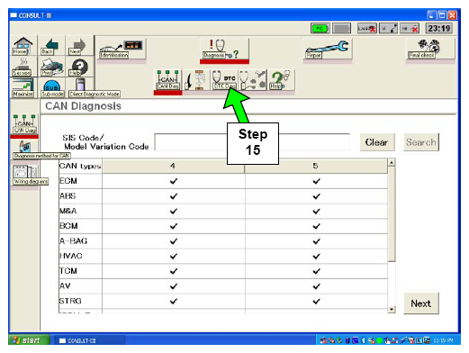Click the Next arrow icon in toolbar
The image size is (469, 353).
click(78, 46)
